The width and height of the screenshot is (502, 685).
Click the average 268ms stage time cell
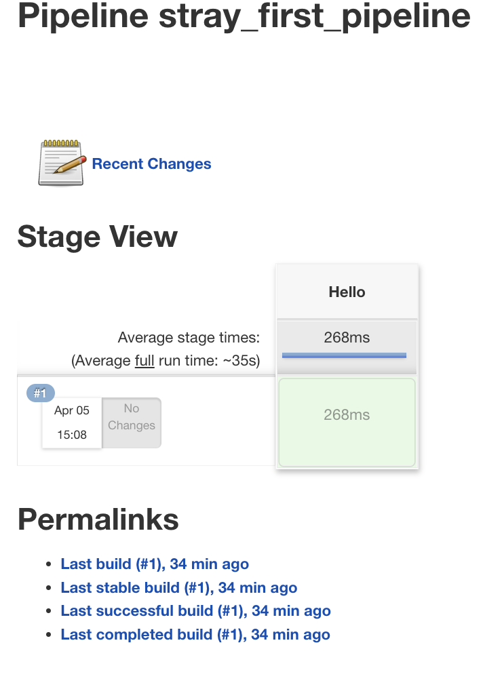pyautogui.click(x=347, y=337)
